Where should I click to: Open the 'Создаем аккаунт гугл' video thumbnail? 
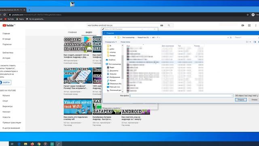pyautogui.click(x=78, y=45)
